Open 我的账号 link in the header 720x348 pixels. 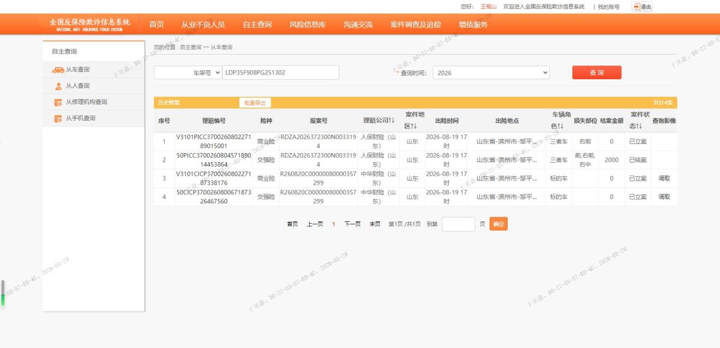click(609, 7)
